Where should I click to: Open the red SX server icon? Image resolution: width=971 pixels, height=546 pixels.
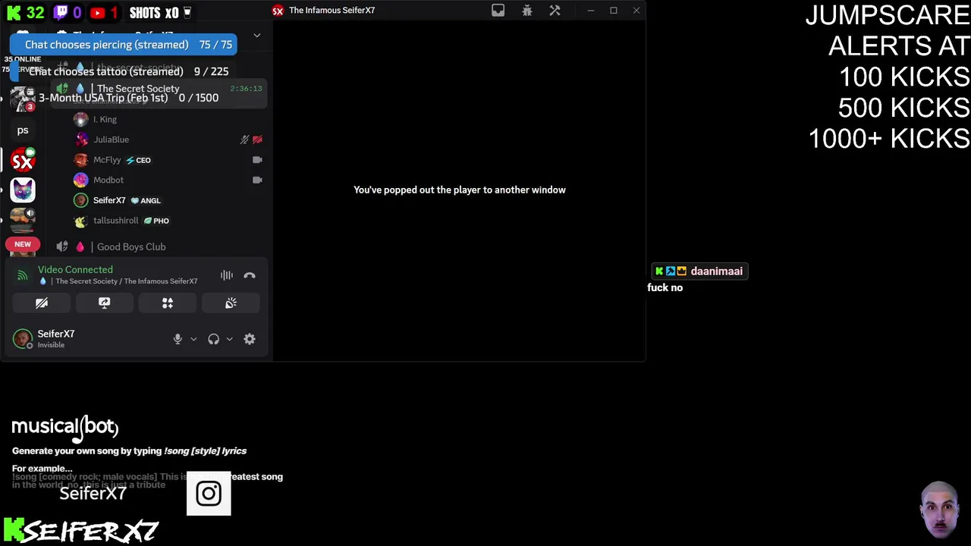pos(23,160)
